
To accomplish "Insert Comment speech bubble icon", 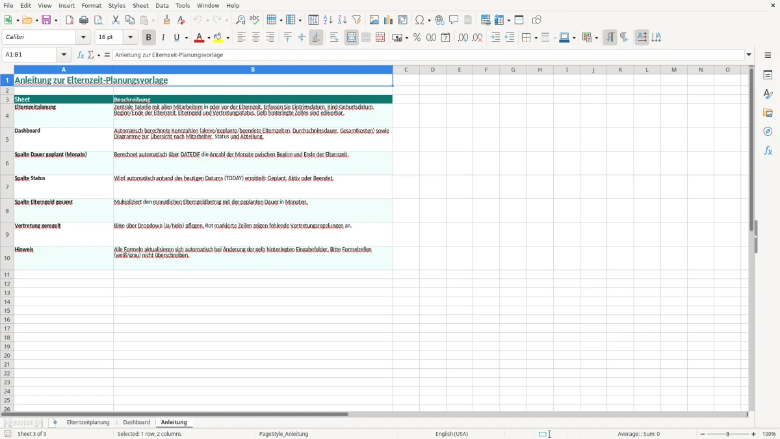I will tap(454, 20).
